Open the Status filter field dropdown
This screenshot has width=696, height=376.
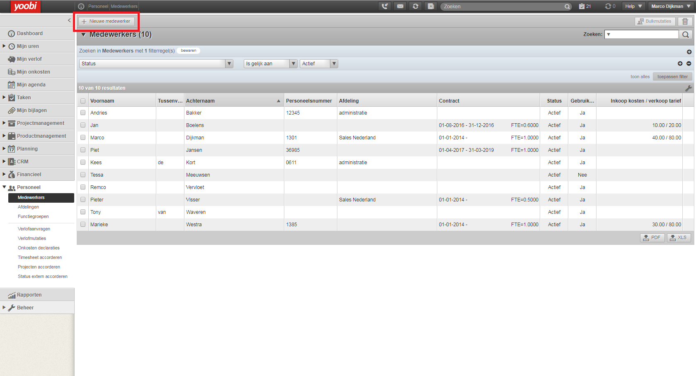click(x=156, y=64)
